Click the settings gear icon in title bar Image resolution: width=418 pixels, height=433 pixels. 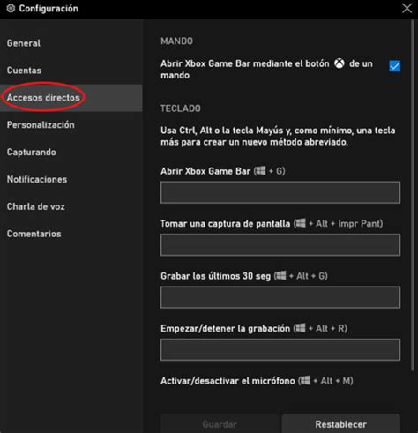(11, 9)
